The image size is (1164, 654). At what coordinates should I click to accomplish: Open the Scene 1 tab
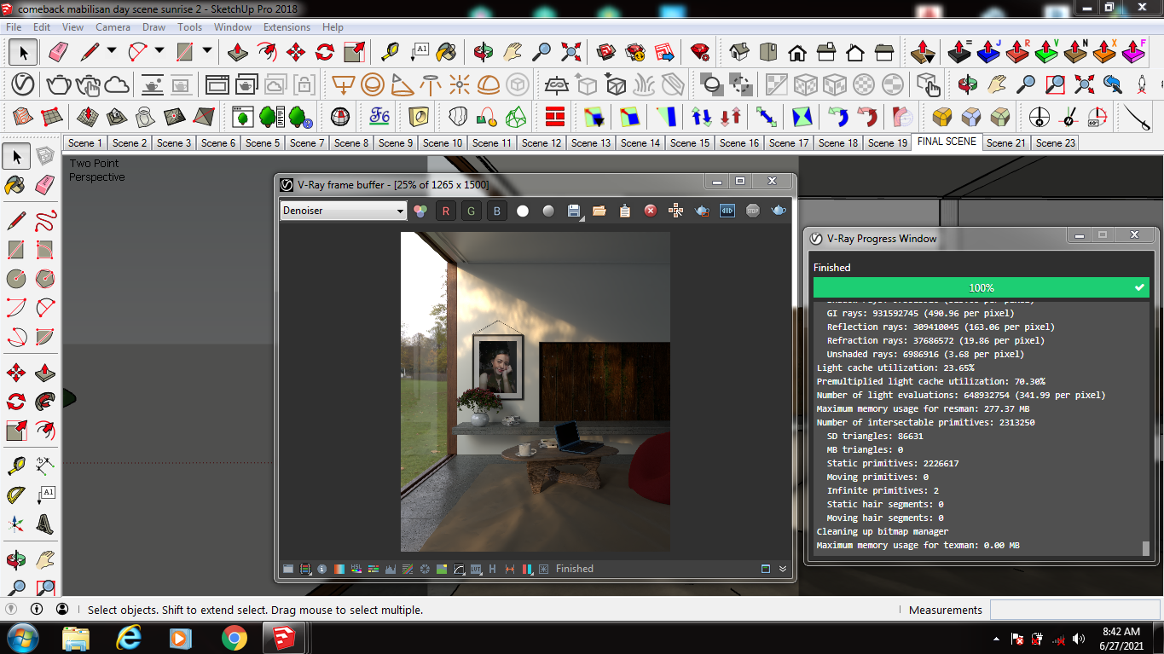(x=85, y=143)
